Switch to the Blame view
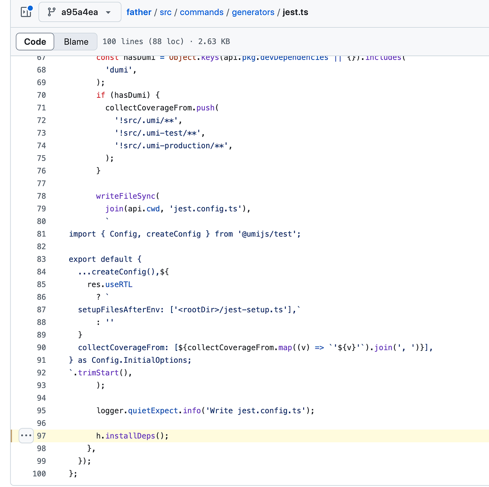Image resolution: width=489 pixels, height=487 pixels. point(76,41)
